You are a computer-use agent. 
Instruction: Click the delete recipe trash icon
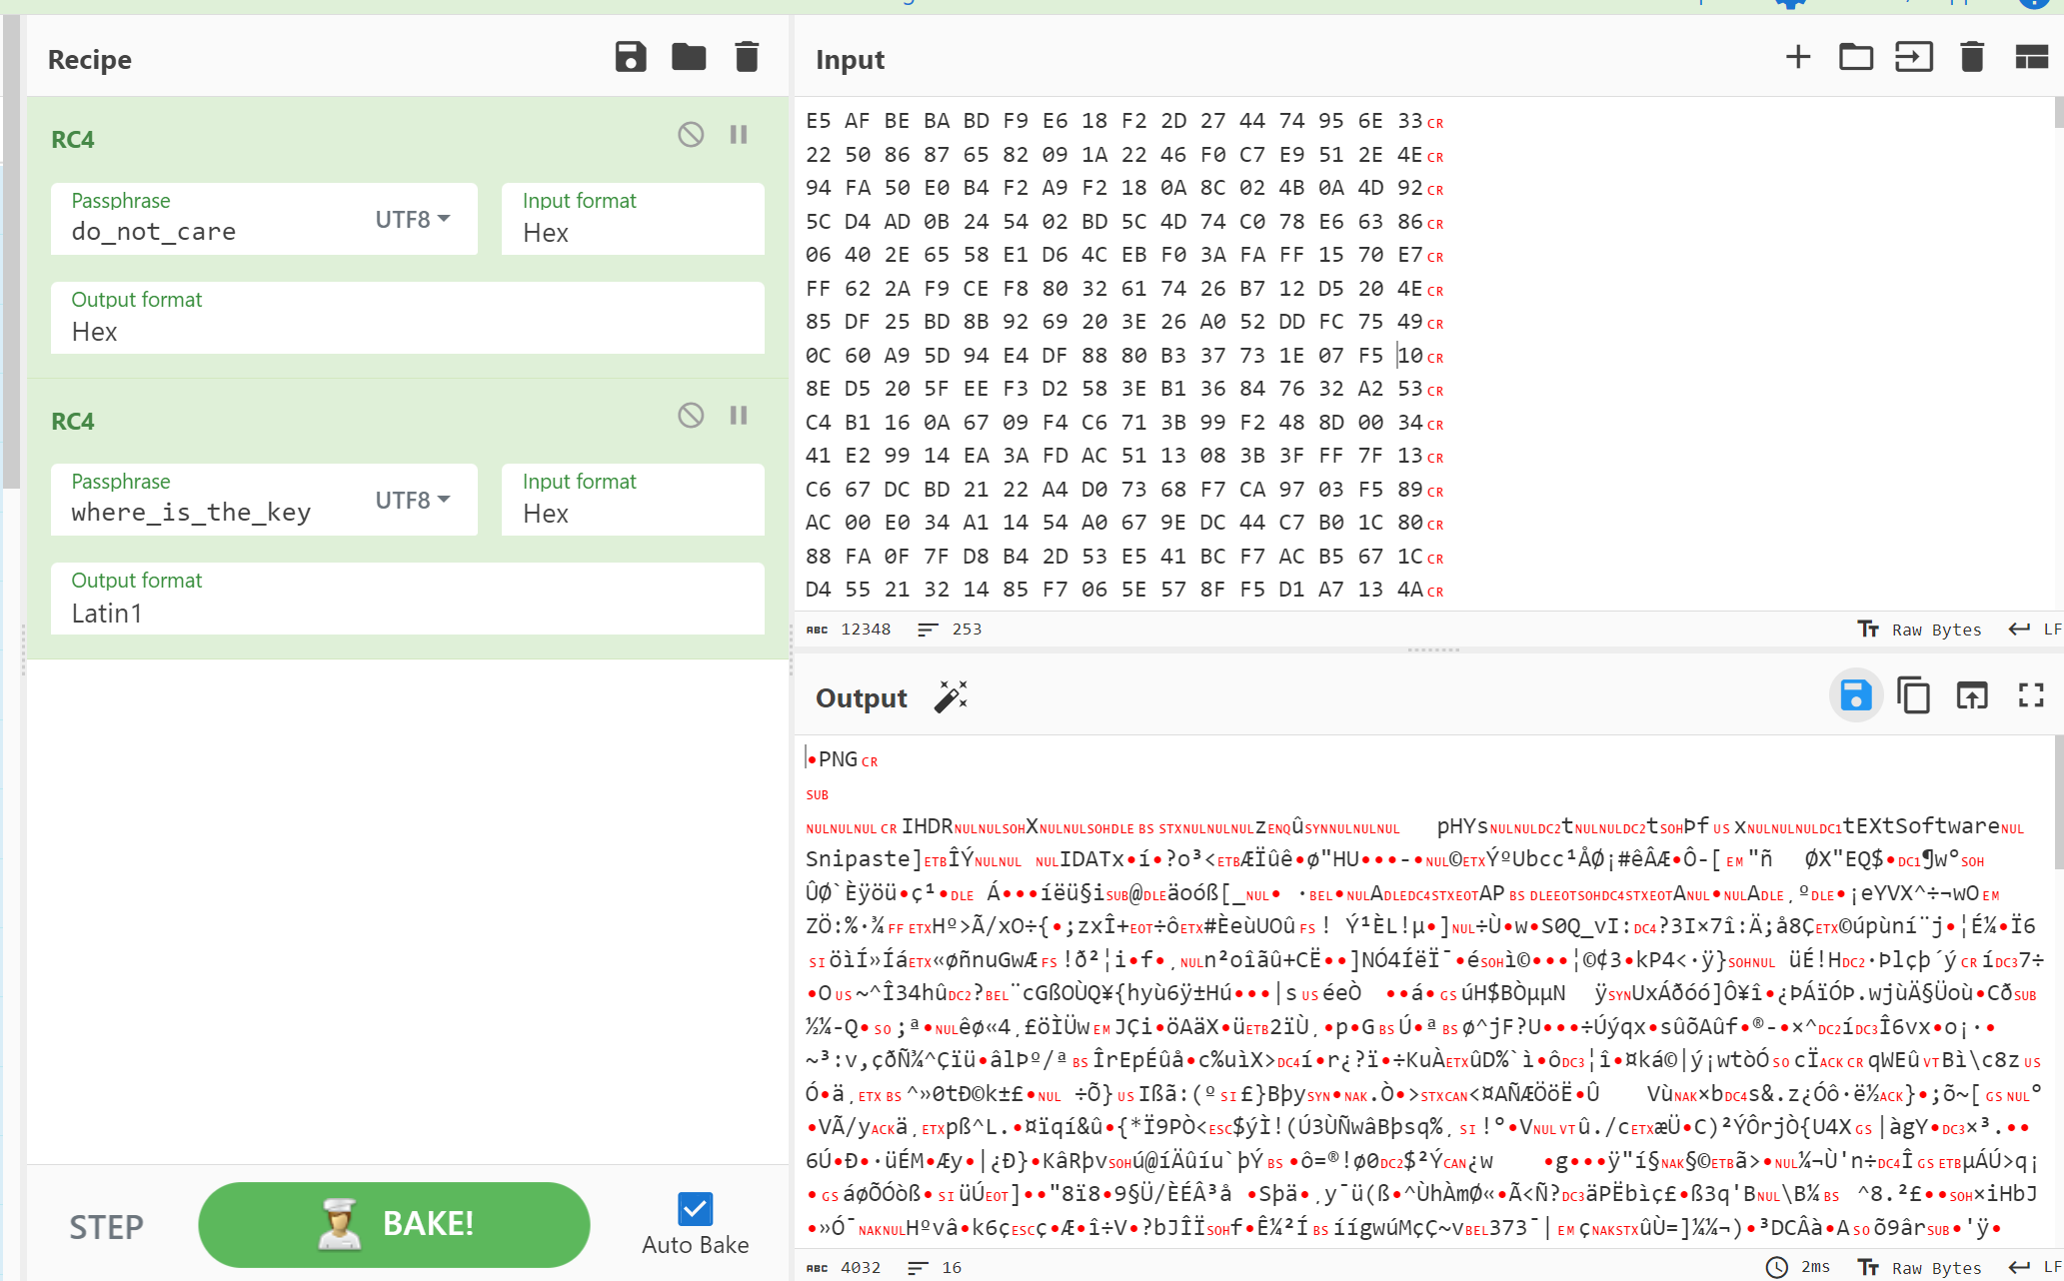click(x=747, y=59)
